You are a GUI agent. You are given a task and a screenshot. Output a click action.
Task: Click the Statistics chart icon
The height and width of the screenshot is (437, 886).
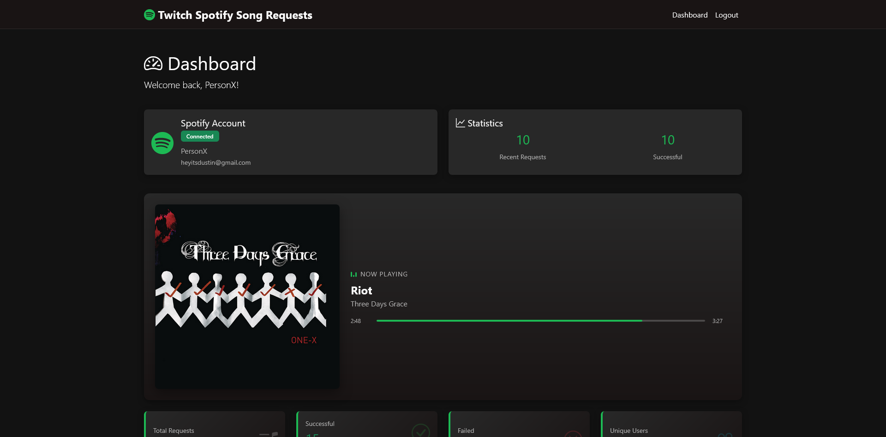460,123
